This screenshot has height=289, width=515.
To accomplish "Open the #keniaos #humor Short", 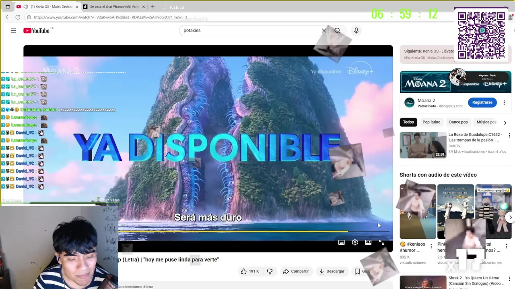I will [418, 212].
